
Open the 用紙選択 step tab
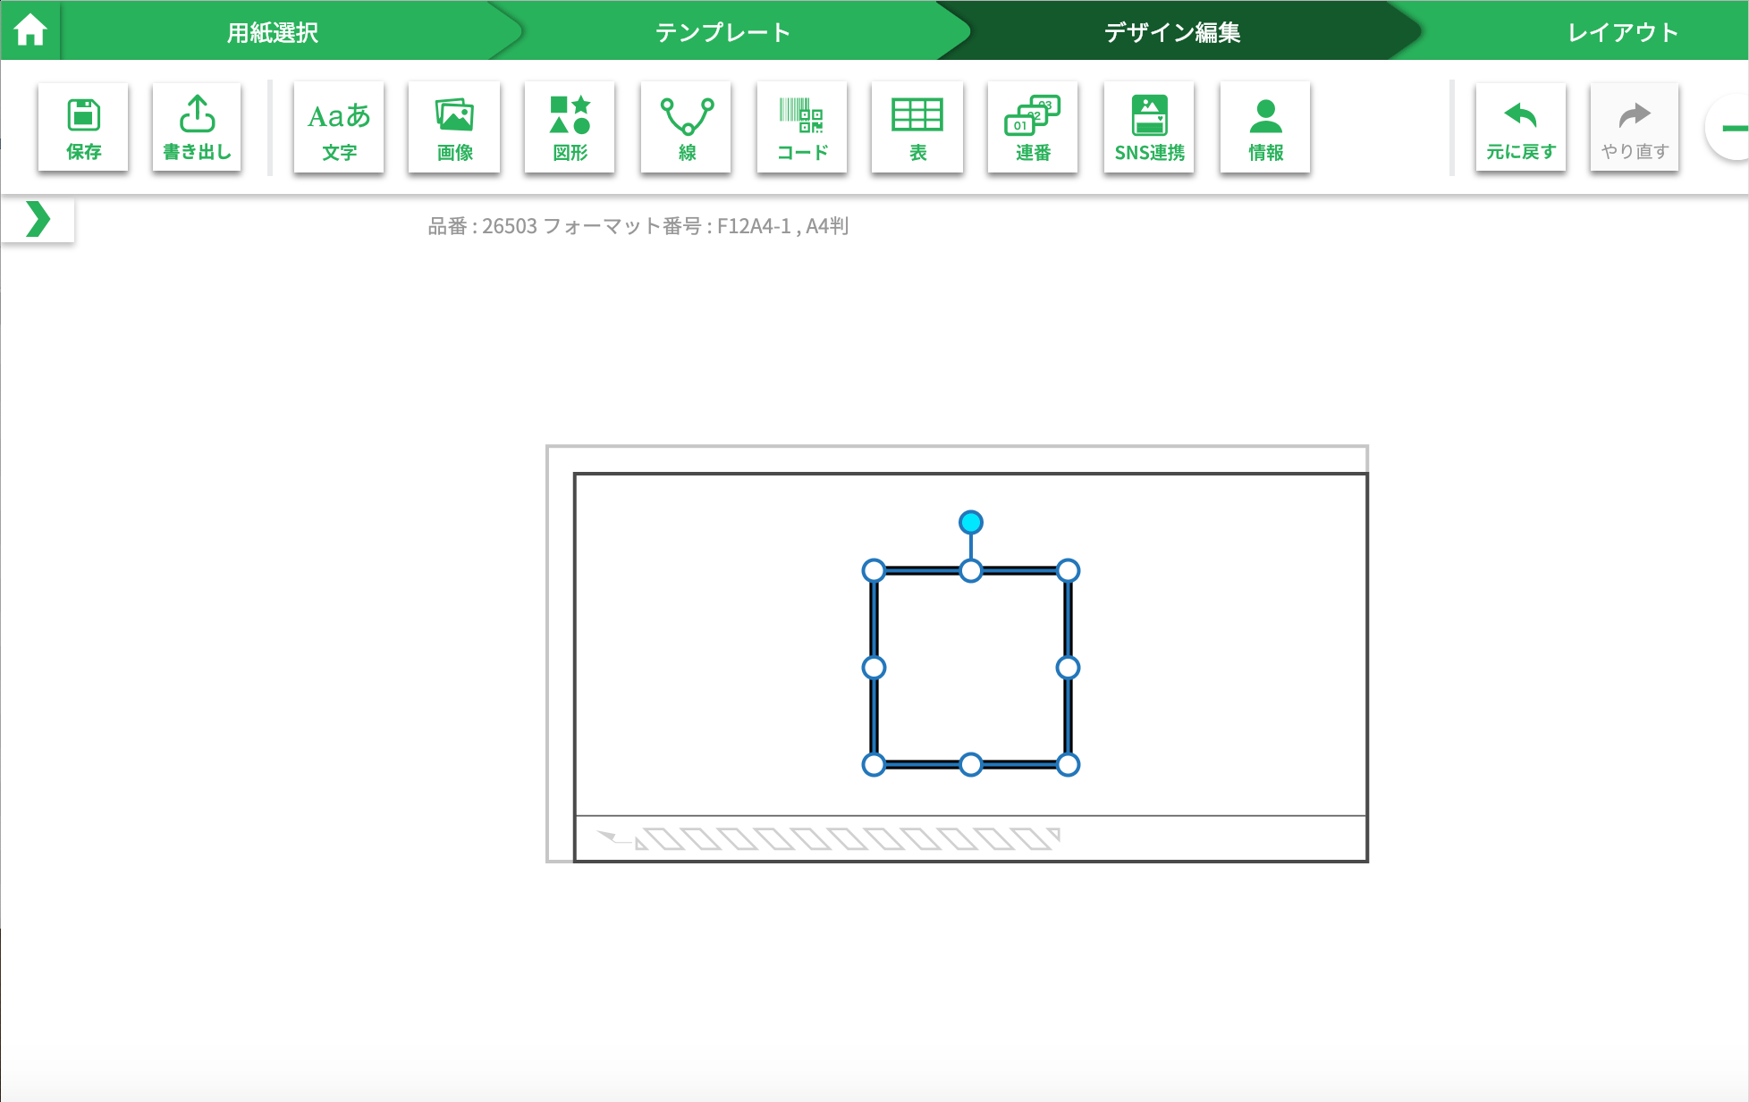[x=273, y=32]
